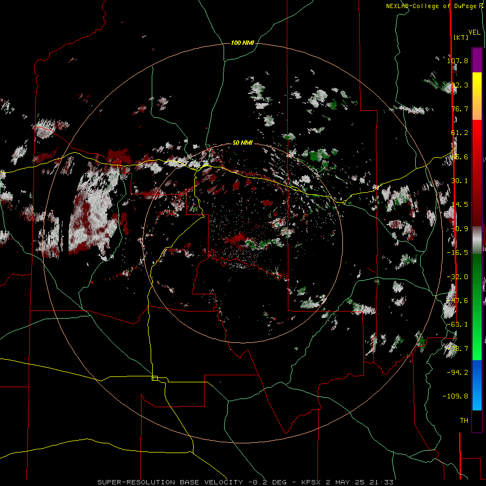Screen dimensions: 486x486
Task: Click the purple segment of the color bar
Action: (x=477, y=60)
